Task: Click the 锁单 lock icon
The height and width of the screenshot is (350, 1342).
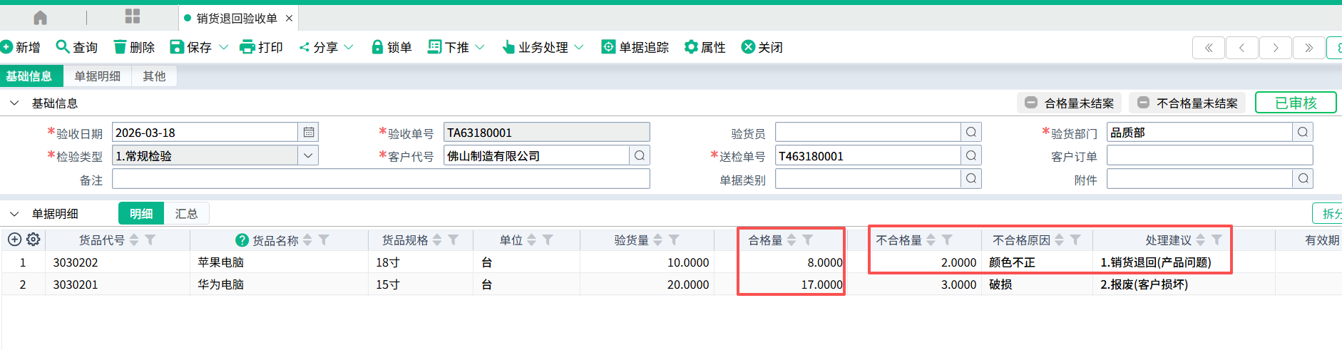Action: (x=377, y=47)
